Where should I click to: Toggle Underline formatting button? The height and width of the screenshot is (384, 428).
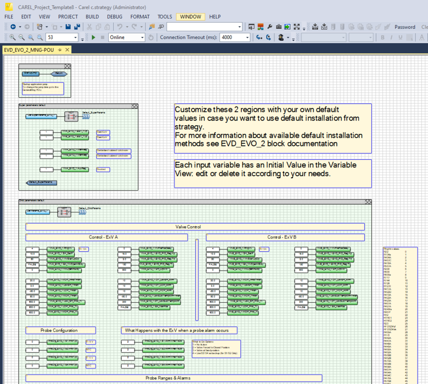point(401,37)
